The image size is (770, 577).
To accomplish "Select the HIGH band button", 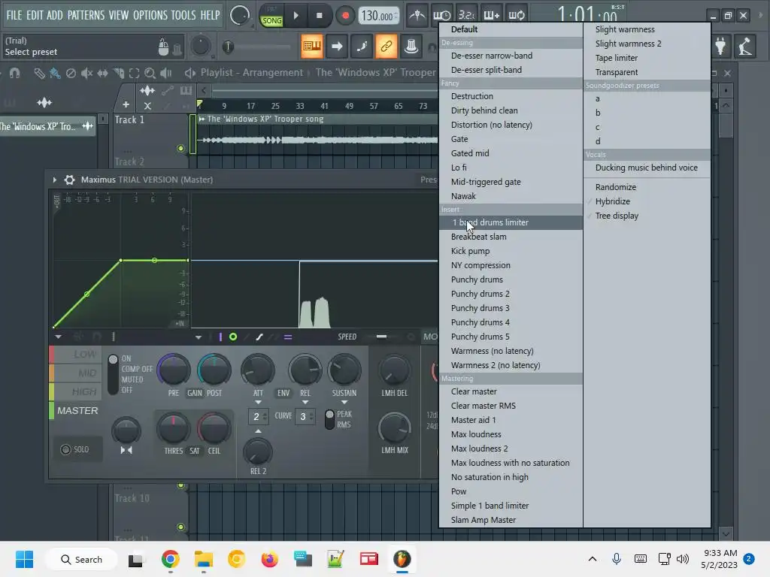I will (76, 391).
